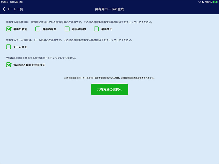
Task: Tick the 選手メモ checkbox
Action: click(96, 29)
